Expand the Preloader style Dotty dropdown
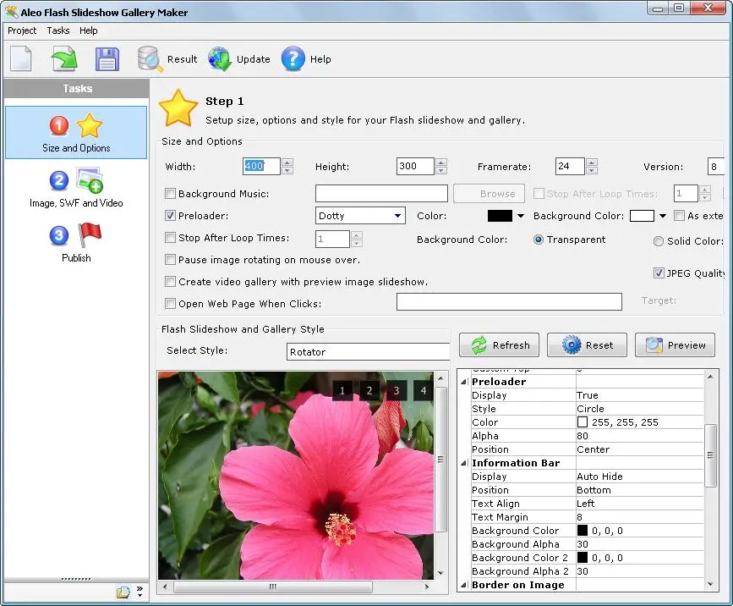Viewport: 733px width, 606px height. 398,216
